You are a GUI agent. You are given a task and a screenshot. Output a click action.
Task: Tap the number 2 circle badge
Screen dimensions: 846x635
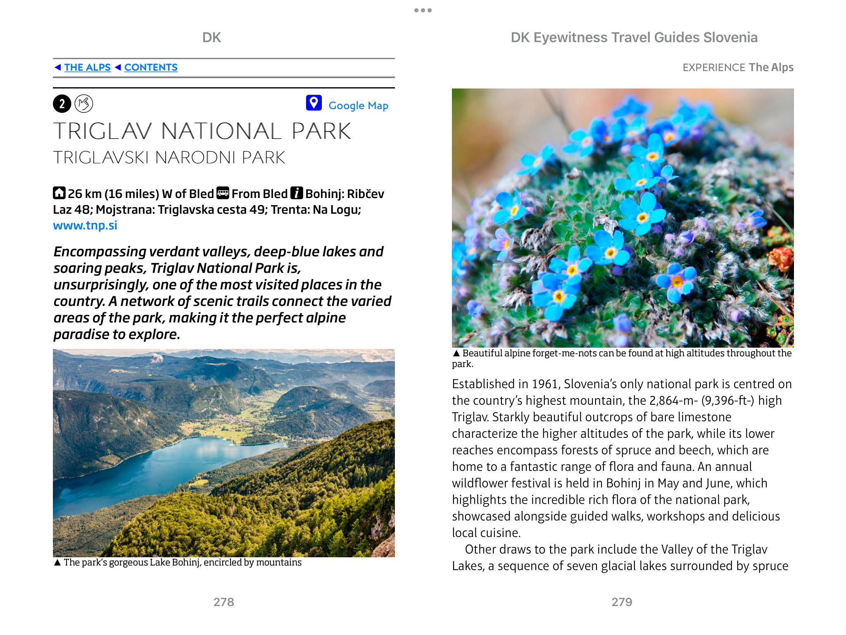coord(62,104)
